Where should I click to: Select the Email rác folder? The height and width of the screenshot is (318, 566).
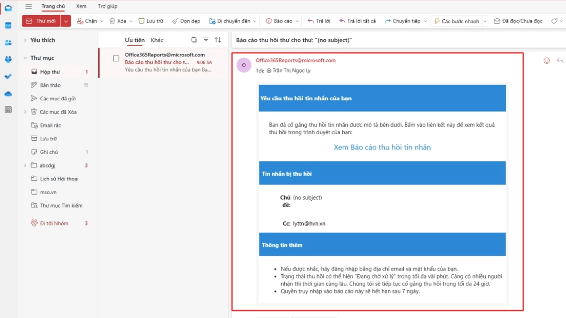pyautogui.click(x=50, y=125)
